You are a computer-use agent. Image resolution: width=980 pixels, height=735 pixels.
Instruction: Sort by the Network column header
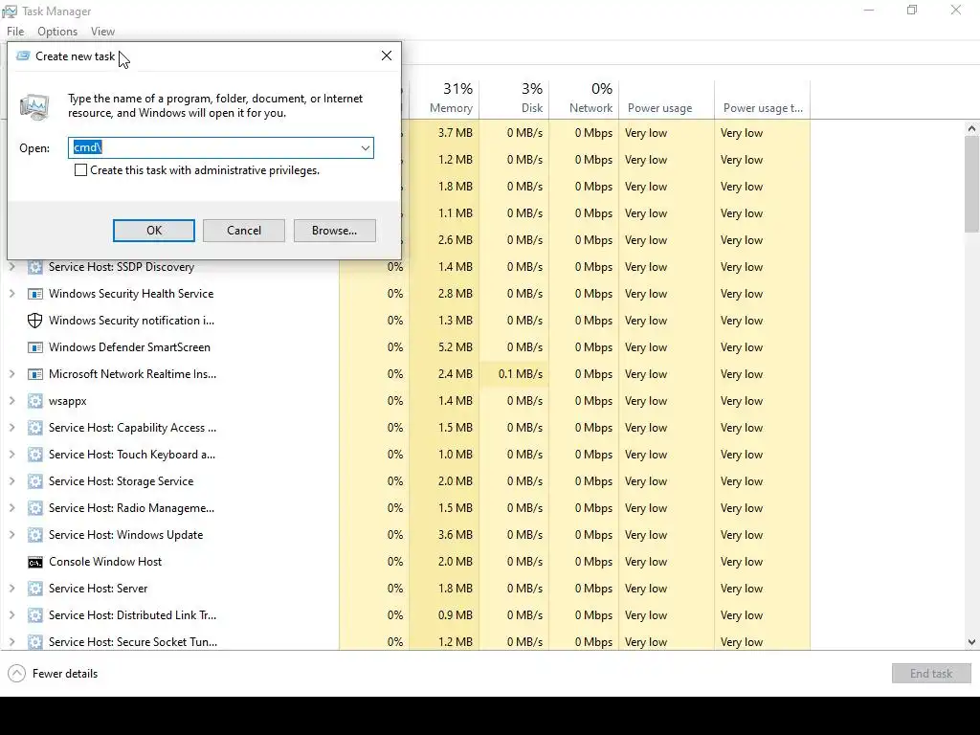point(584,99)
